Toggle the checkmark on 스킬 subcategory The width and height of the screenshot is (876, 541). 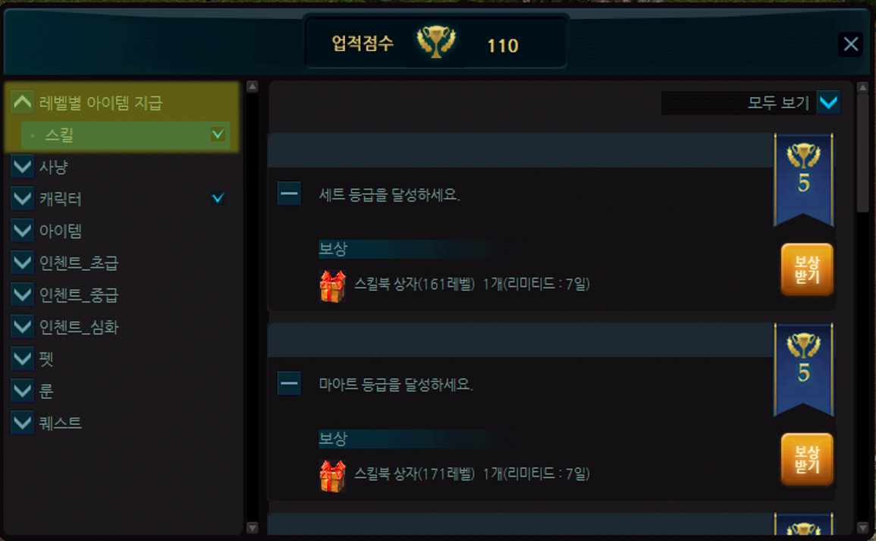218,134
